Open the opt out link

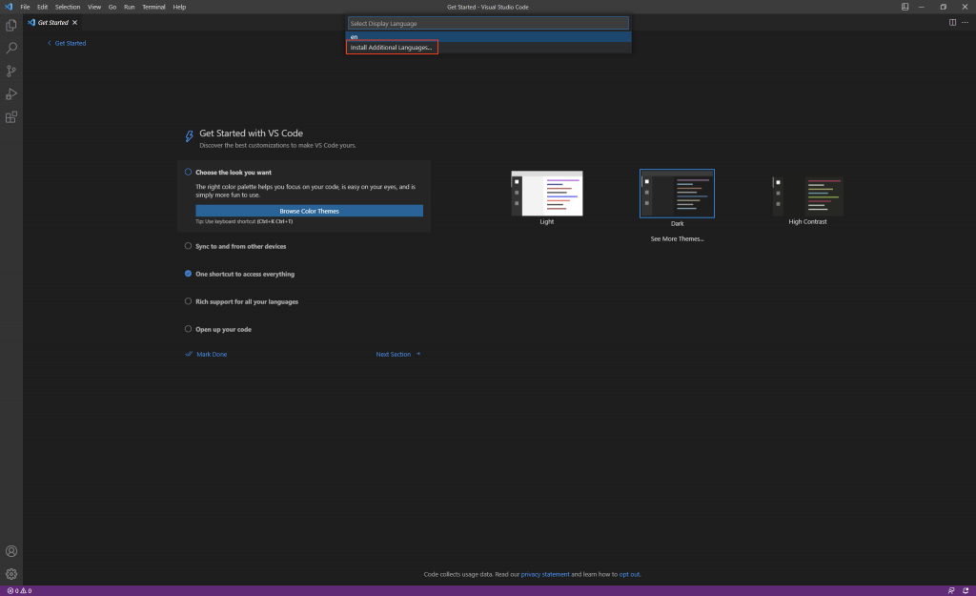pyautogui.click(x=629, y=574)
